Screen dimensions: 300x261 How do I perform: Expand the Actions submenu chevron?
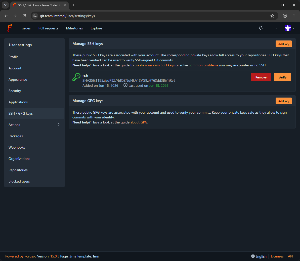[59, 124]
